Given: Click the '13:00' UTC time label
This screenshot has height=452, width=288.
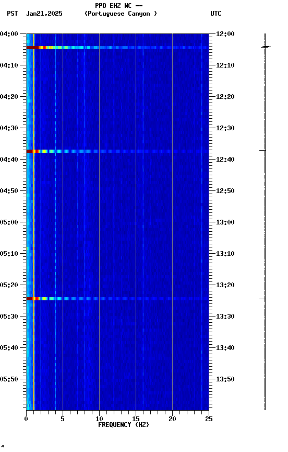Looking at the screenshot, I should 225,222.
